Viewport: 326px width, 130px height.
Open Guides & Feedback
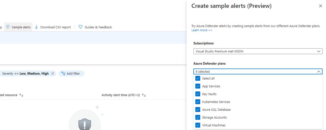pyautogui.click(x=95, y=27)
